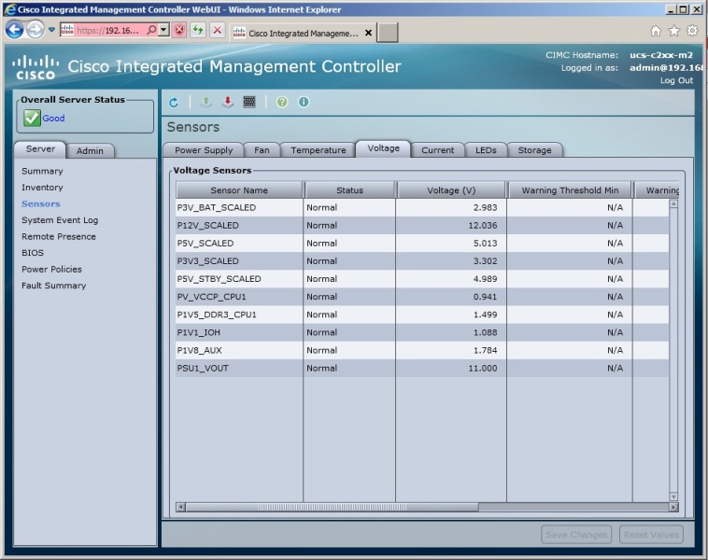This screenshot has height=560, width=708.
Task: Open Internet Explorer settings gear icon
Action: coord(692,30)
